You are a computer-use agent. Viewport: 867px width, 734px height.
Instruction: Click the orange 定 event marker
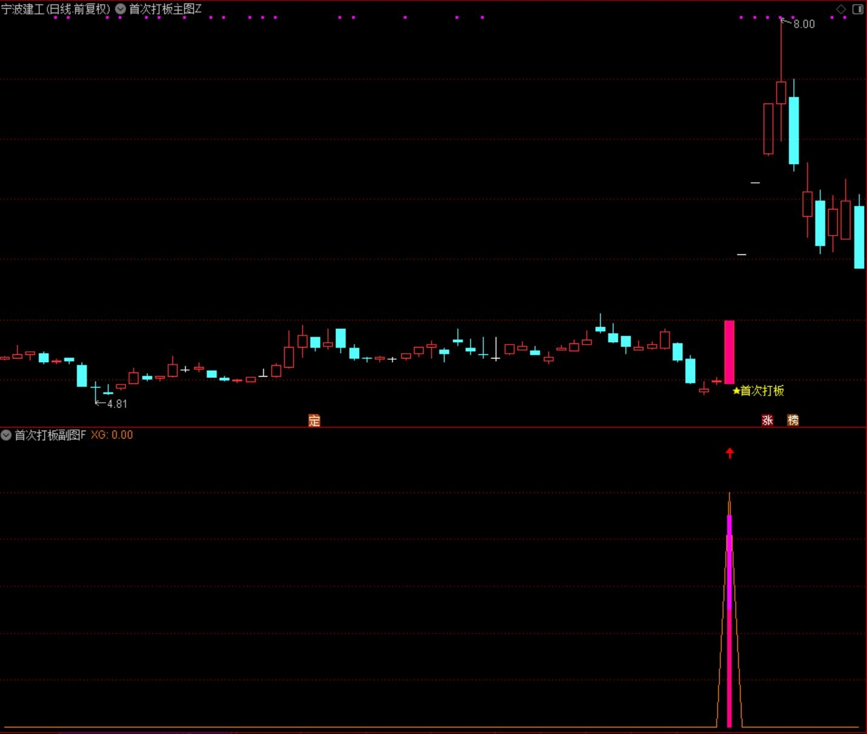[314, 420]
